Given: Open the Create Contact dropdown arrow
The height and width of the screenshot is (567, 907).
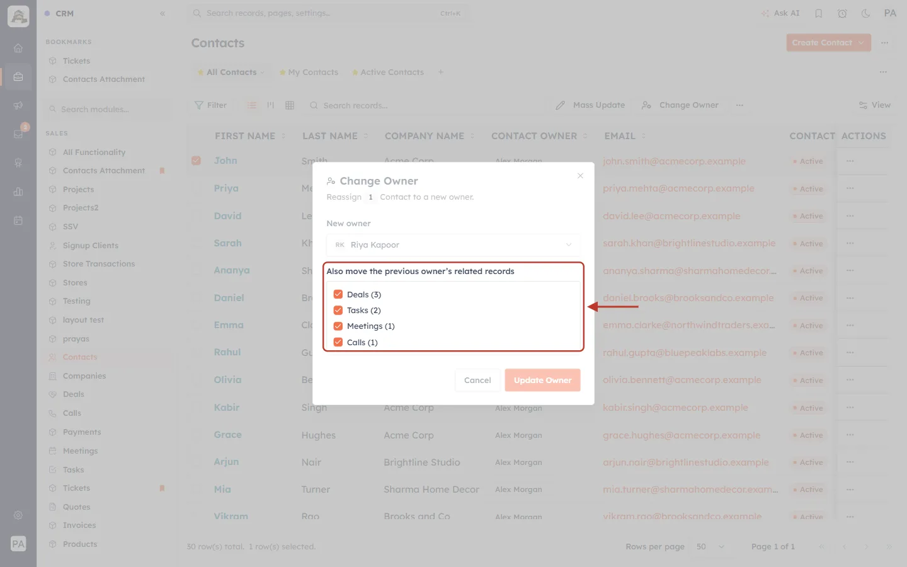Looking at the screenshot, I should pyautogui.click(x=861, y=43).
